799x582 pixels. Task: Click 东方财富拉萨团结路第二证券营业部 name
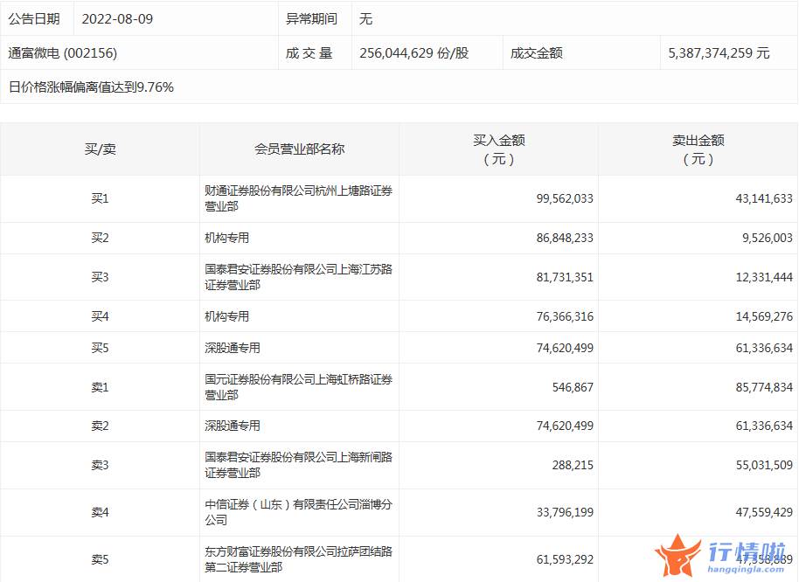(x=299, y=559)
